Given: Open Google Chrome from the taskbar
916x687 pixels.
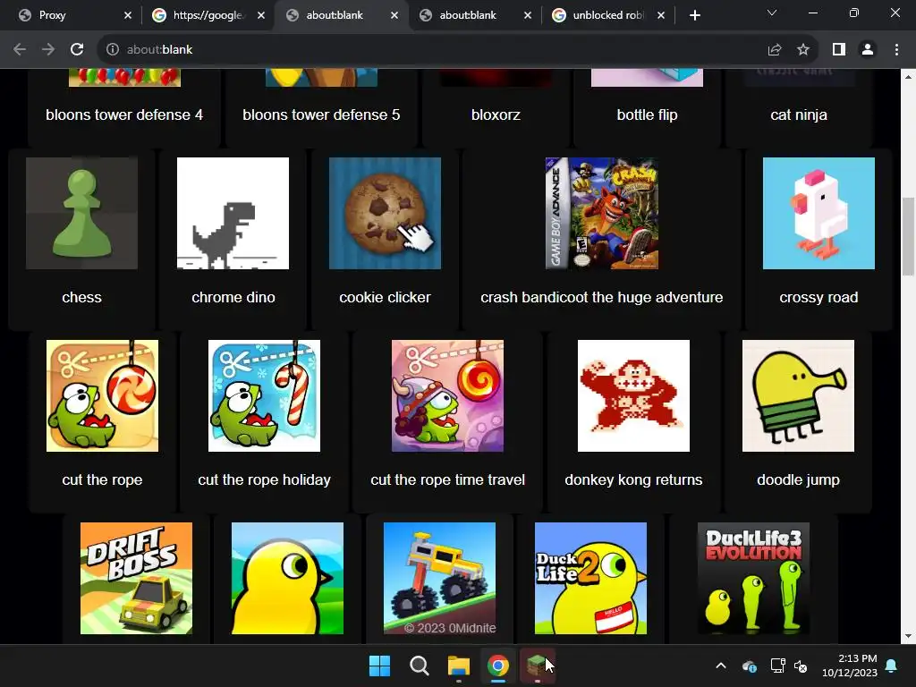Looking at the screenshot, I should click(x=498, y=666).
